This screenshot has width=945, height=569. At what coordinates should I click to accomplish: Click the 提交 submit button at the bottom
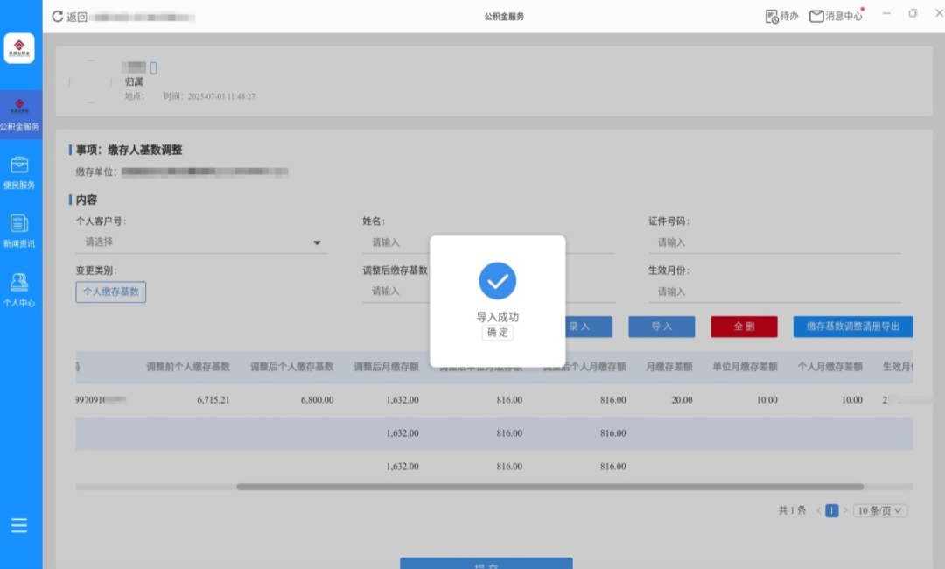tap(486, 563)
